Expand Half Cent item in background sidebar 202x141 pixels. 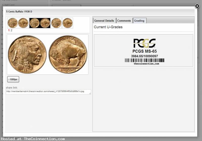tap(8, 5)
